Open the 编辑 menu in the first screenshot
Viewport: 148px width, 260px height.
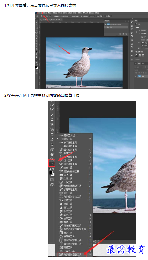coord(45,13)
